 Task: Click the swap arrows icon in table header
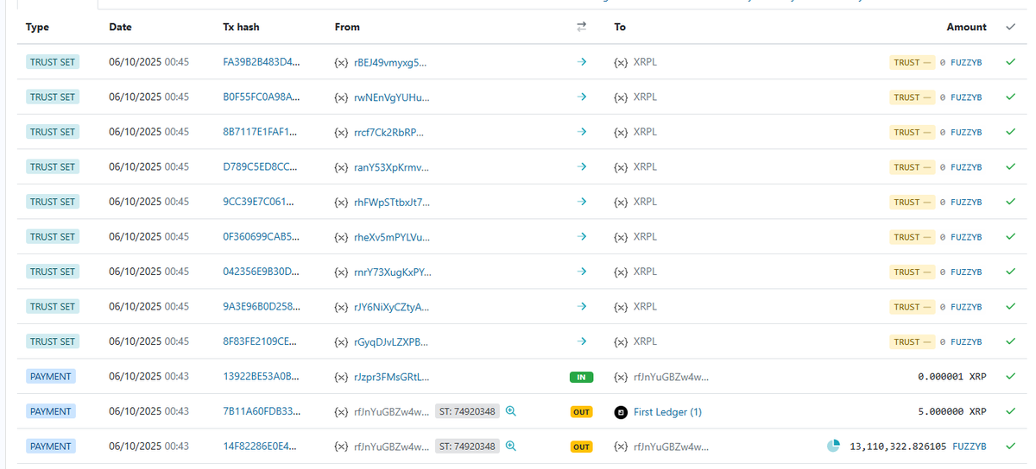581,27
